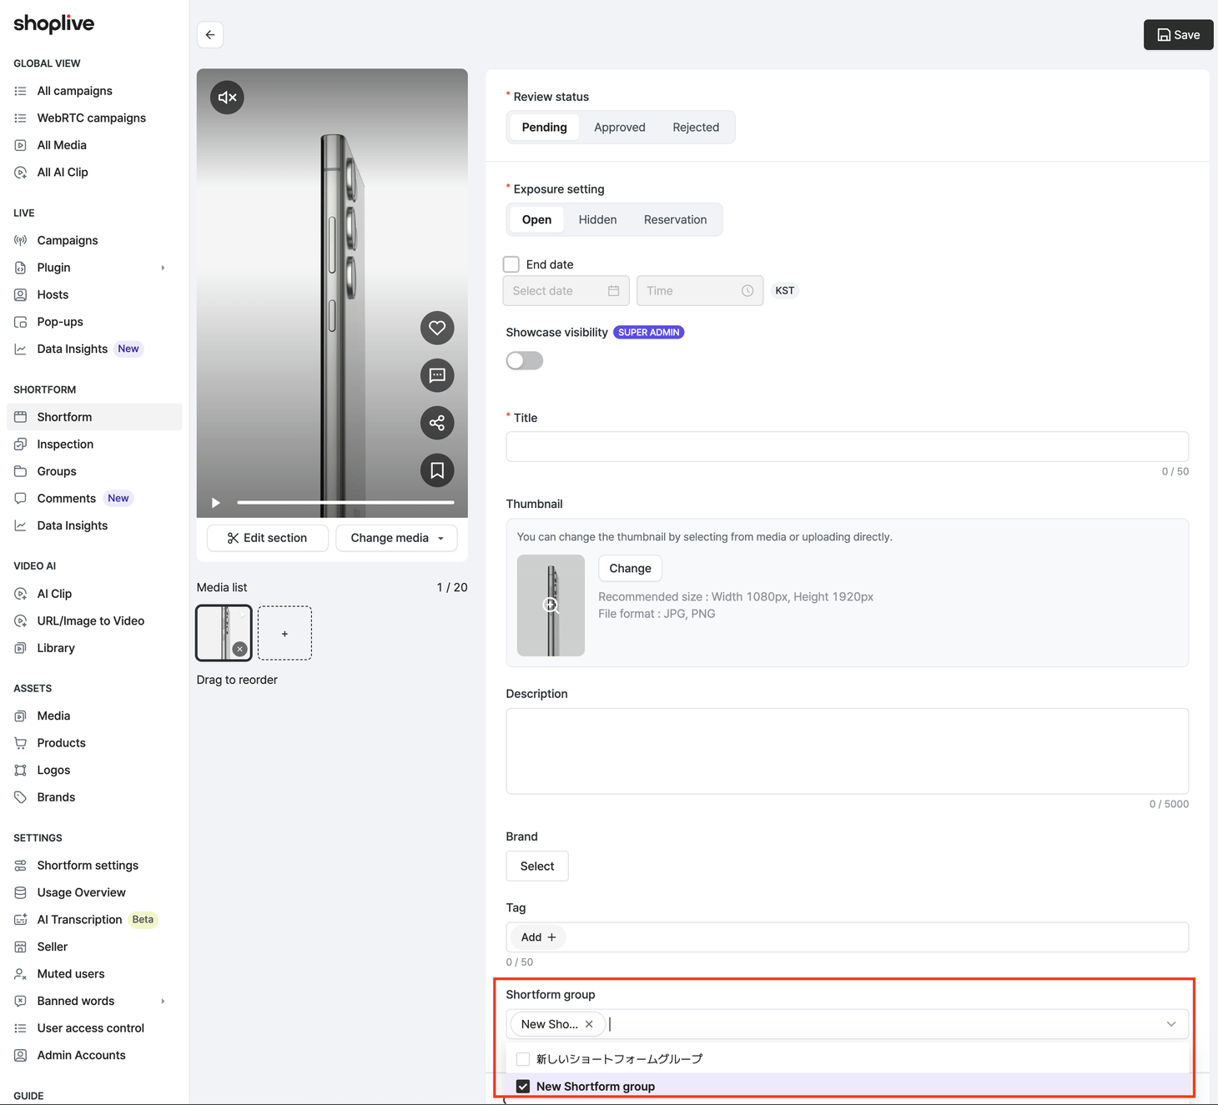Open the Change media dropdown
The width and height of the screenshot is (1218, 1105).
(397, 538)
